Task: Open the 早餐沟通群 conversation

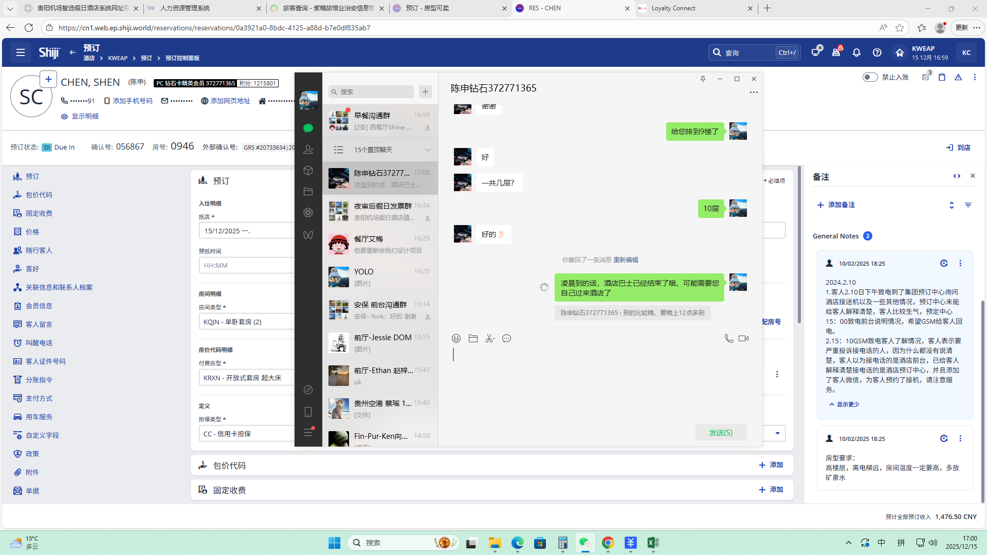Action: 380,121
